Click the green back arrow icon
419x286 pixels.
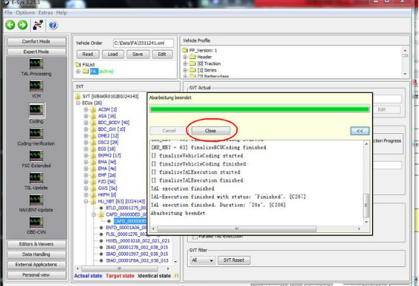point(10,25)
